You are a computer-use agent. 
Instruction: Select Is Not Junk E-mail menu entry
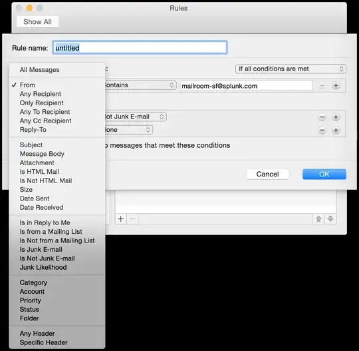click(57, 258)
